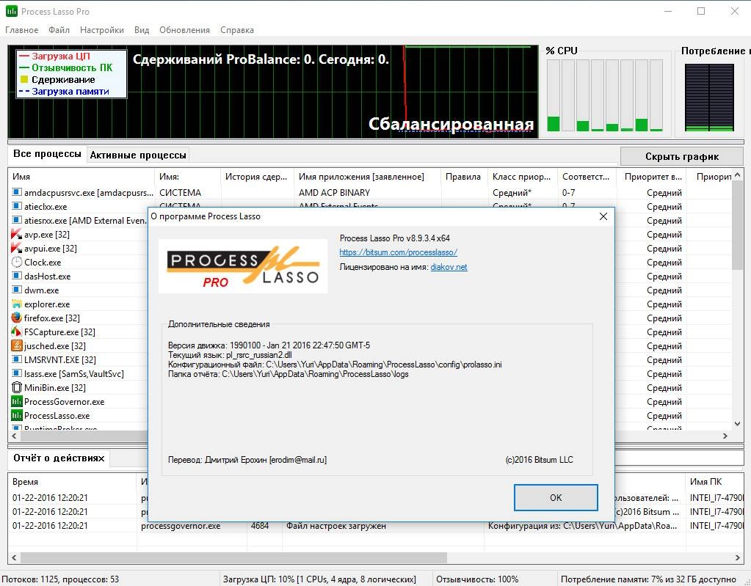751x586 pixels.
Task: Click the process list right scroll arrow
Action: pos(725,436)
